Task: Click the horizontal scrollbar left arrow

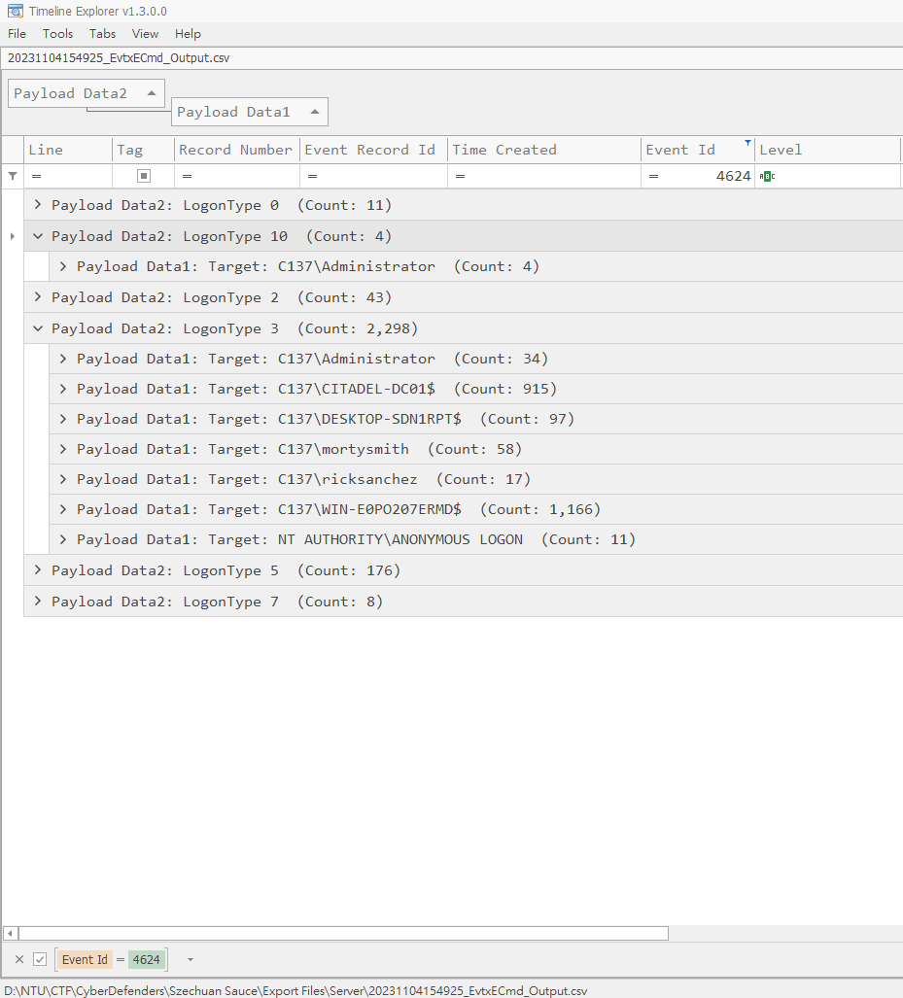Action: (10, 933)
